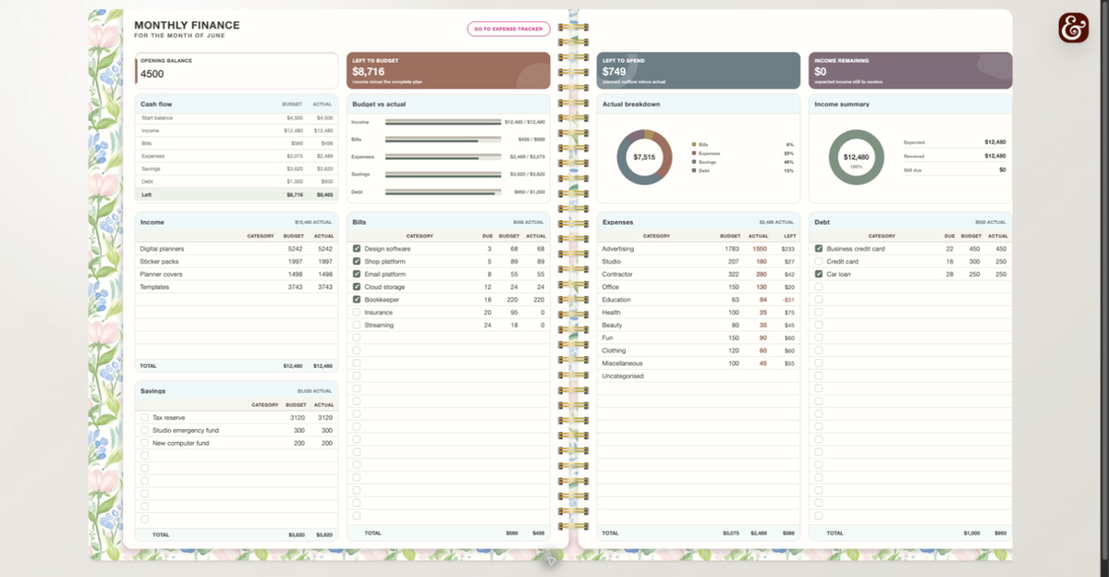Select the Digital planners income row
The width and height of the screenshot is (1109, 577).
[x=237, y=249]
